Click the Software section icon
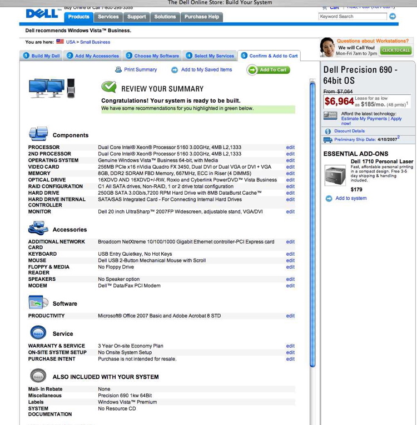Viewport: 417px width, 425px height. pyautogui.click(x=38, y=302)
